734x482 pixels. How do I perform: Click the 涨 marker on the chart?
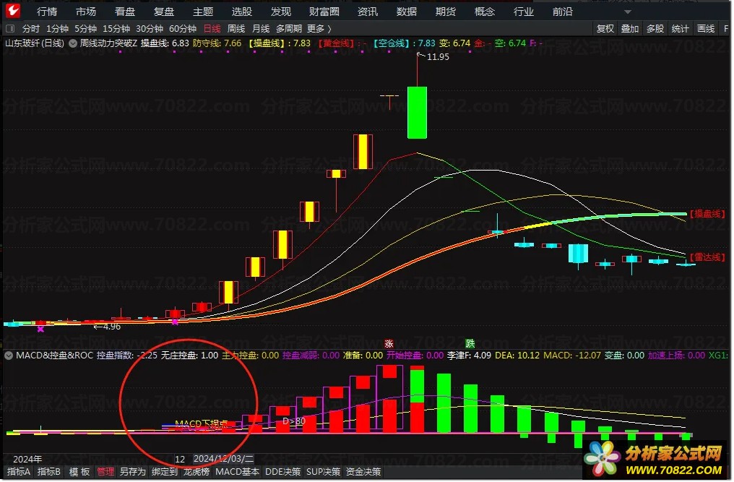pos(389,344)
